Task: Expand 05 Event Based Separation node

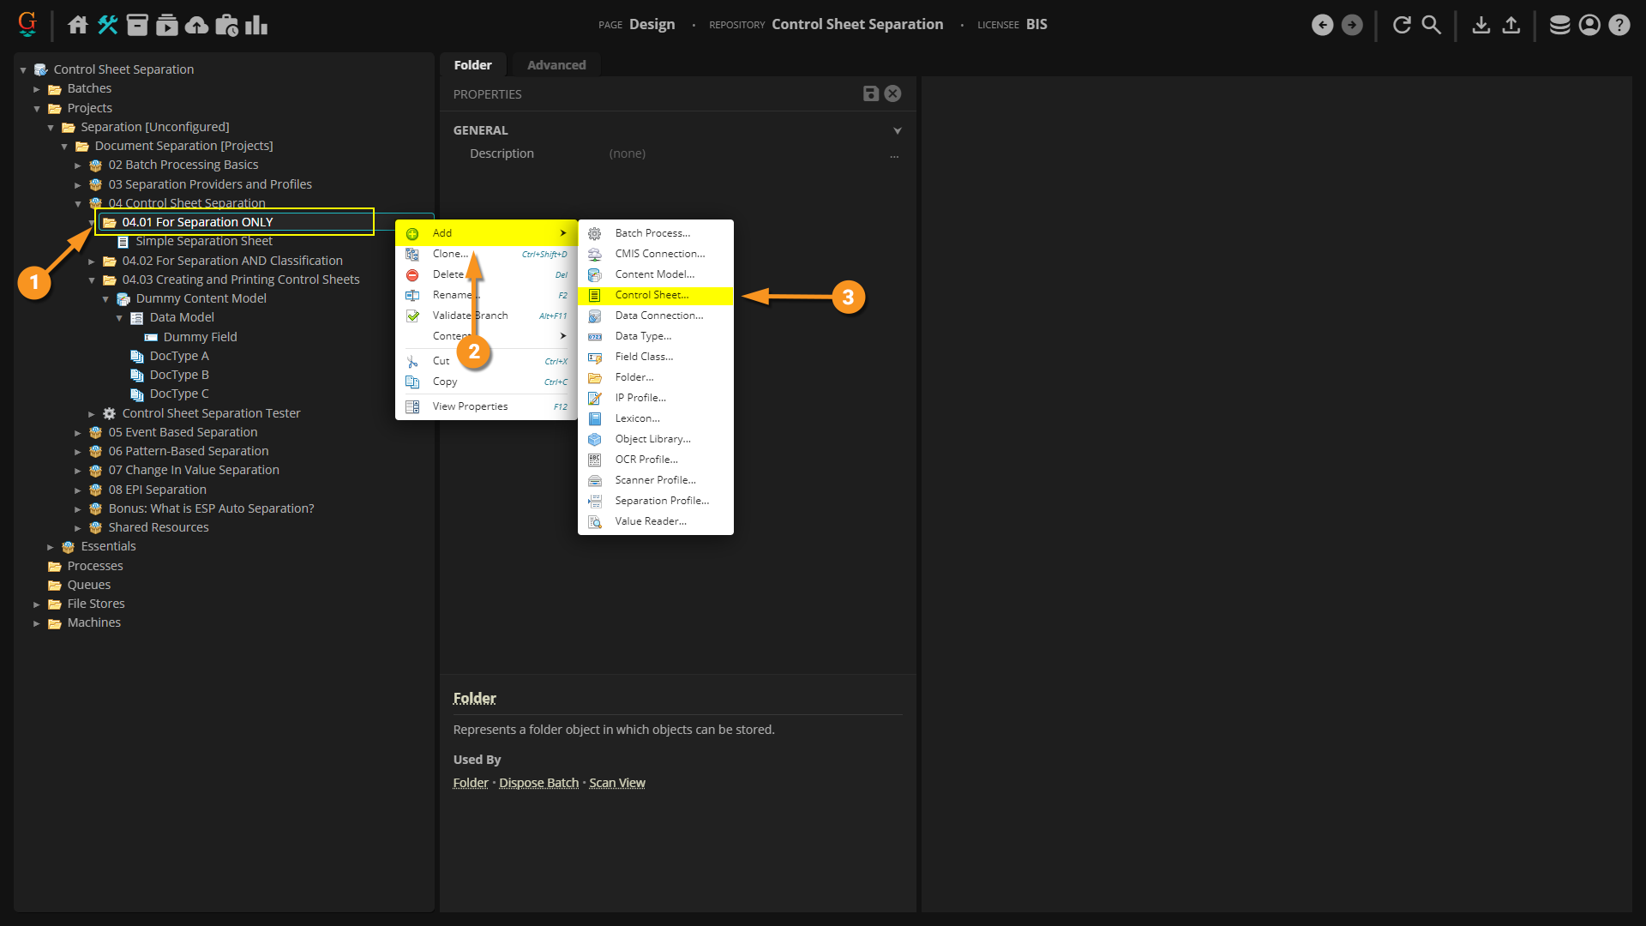Action: click(x=78, y=433)
